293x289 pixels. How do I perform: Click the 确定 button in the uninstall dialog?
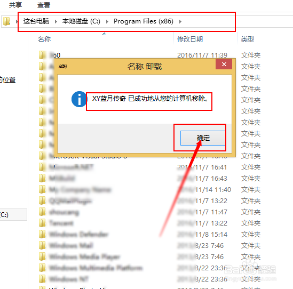click(203, 138)
